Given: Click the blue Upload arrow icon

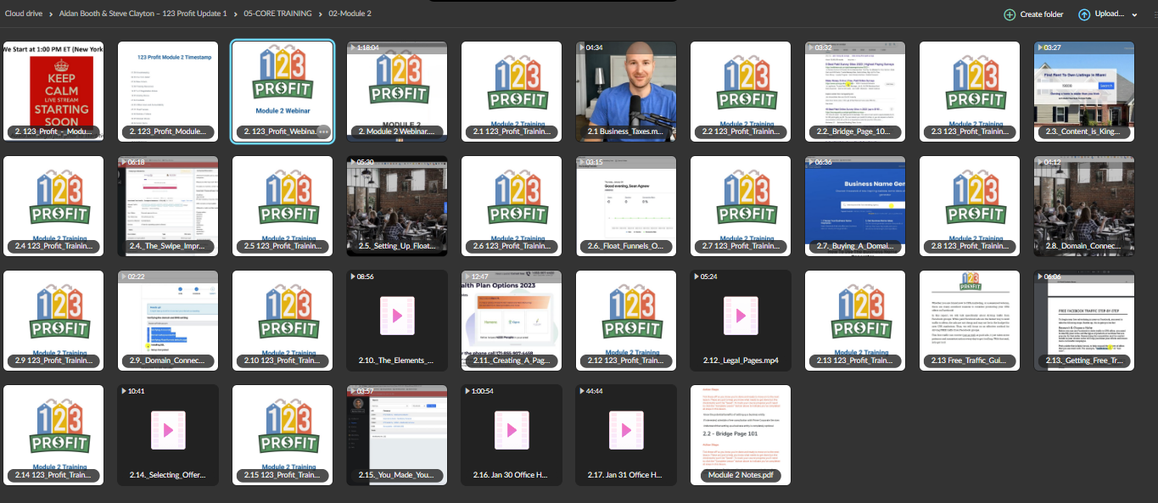Looking at the screenshot, I should point(1084,14).
